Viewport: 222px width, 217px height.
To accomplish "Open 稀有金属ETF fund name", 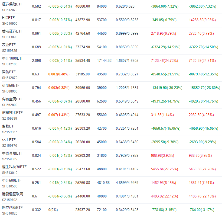I will 12,99.
